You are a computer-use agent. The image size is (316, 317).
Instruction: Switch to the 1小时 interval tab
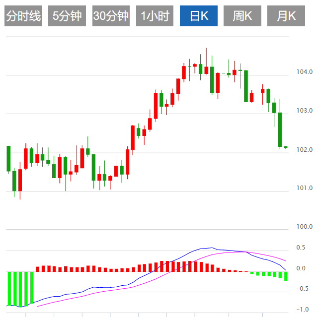(x=155, y=16)
